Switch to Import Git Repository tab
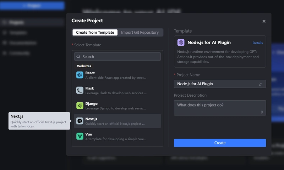This screenshot has height=170, width=284. (x=140, y=32)
